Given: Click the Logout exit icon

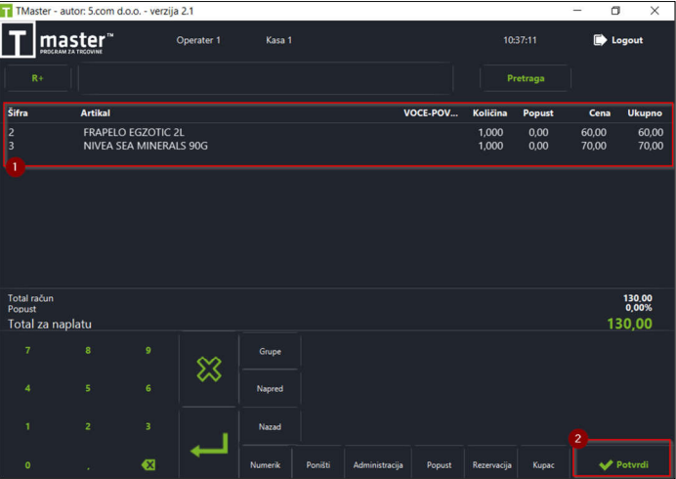Looking at the screenshot, I should (x=600, y=40).
